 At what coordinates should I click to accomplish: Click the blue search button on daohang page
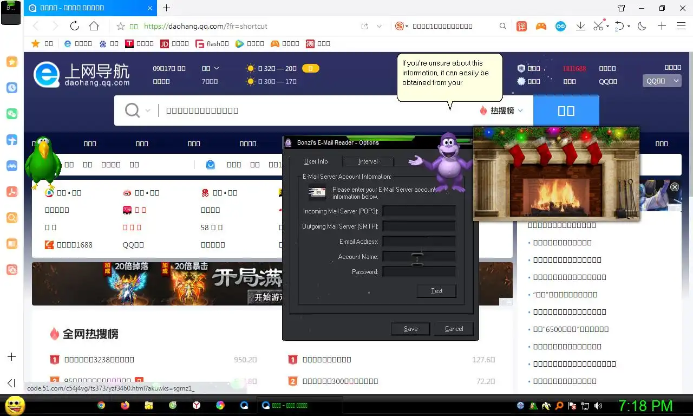point(566,110)
